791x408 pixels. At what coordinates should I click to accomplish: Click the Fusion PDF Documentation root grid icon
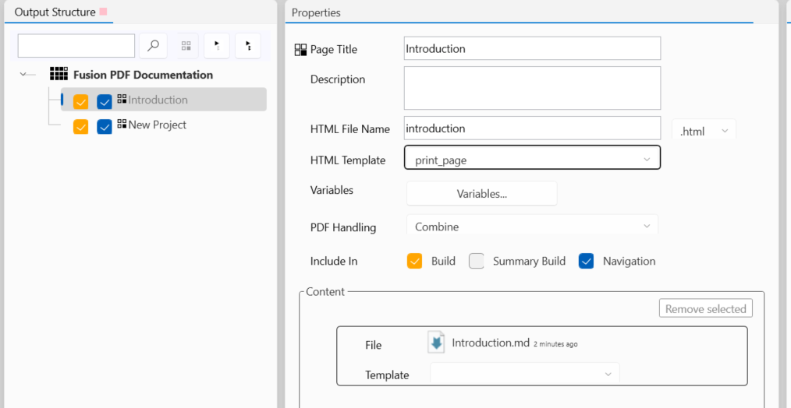[59, 75]
